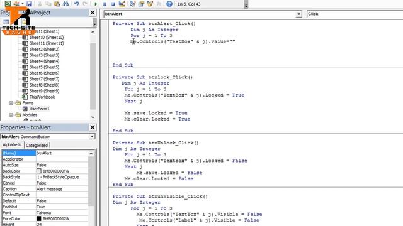The width and height of the screenshot is (403, 226).
Task: Select Sheet7 (Sheet7) in the project tree
Action: pos(44,79)
